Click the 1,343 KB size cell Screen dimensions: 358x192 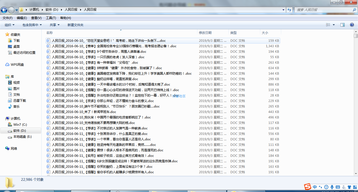[x=272, y=46]
